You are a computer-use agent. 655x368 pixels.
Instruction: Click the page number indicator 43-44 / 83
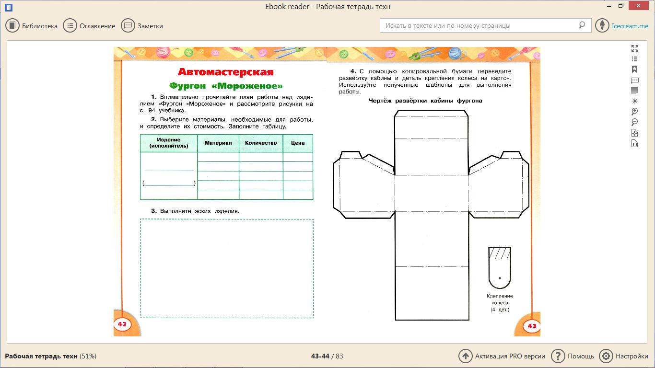click(327, 356)
